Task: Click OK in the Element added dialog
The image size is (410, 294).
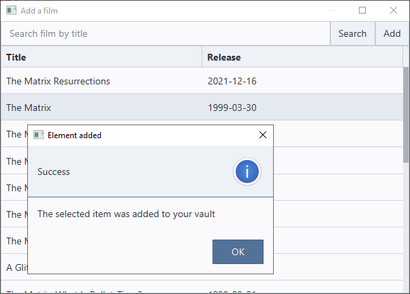Action: (238, 252)
